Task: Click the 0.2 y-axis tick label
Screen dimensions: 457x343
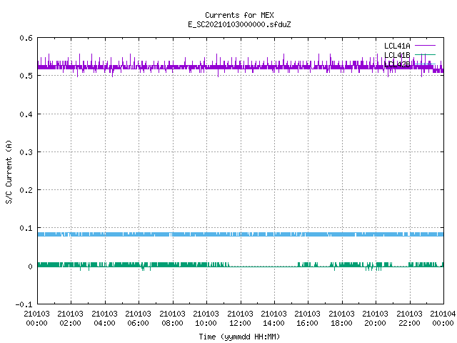Action: point(26,190)
